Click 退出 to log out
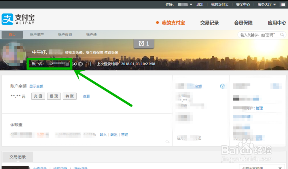The height and width of the screenshot is (169, 288). pyautogui.click(x=200, y=4)
